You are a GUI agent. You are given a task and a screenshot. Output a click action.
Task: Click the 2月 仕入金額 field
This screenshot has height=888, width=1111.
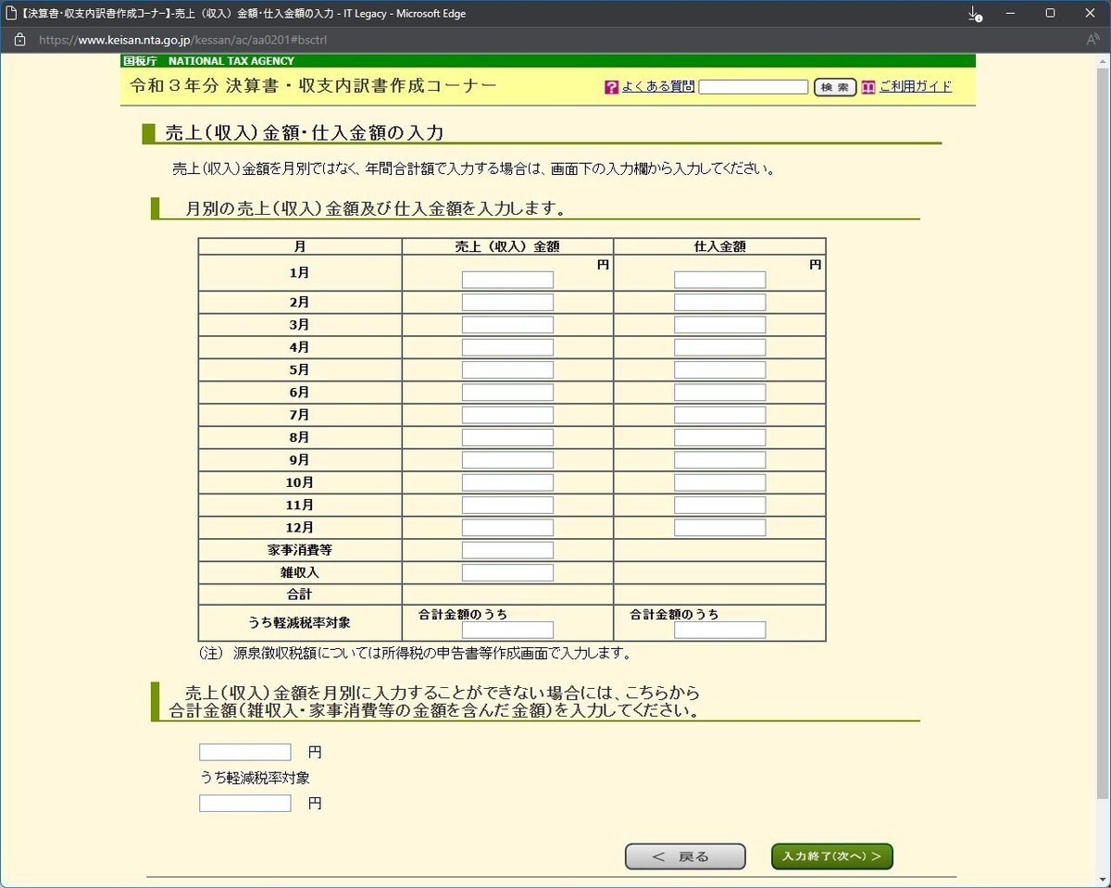pyautogui.click(x=720, y=302)
